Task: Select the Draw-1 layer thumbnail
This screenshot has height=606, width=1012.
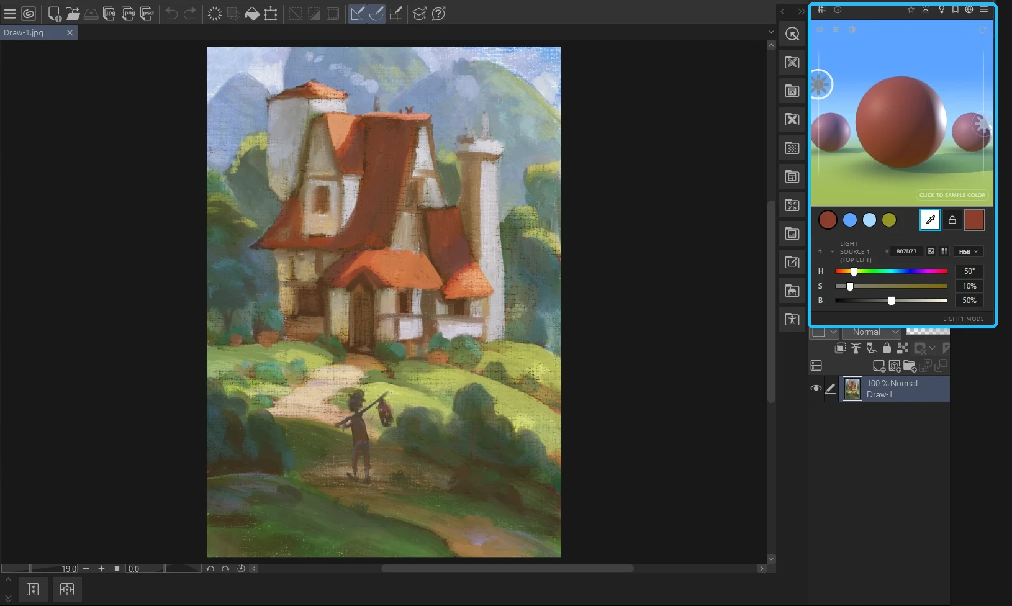Action: pyautogui.click(x=852, y=389)
